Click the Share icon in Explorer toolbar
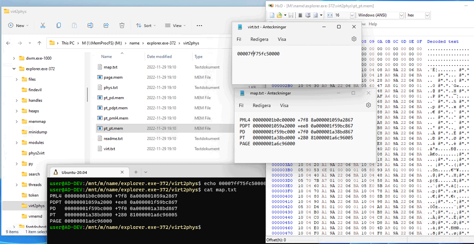 click(106, 25)
